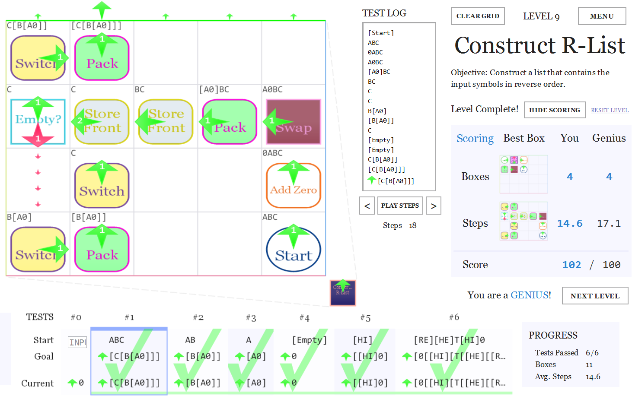Select the Pack box labeled [B[A0]]
Image resolution: width=632 pixels, height=399 pixels.
pyautogui.click(x=102, y=250)
